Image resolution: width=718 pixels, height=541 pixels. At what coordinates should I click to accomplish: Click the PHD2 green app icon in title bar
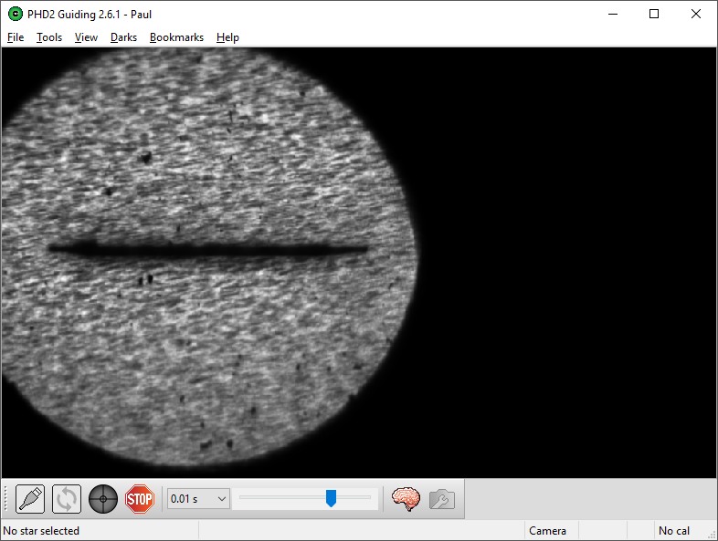click(x=16, y=14)
